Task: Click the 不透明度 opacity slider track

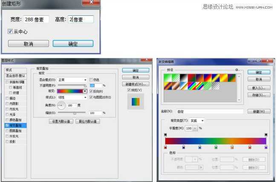Action: [72, 86]
